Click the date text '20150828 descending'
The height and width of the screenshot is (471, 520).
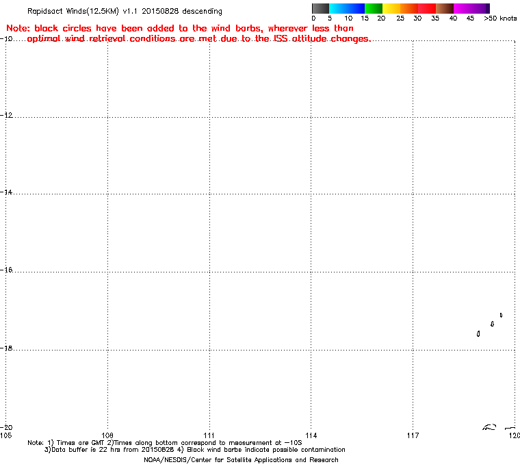pos(182,11)
